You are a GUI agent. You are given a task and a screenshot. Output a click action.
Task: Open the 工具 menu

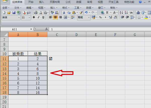coord(78,8)
